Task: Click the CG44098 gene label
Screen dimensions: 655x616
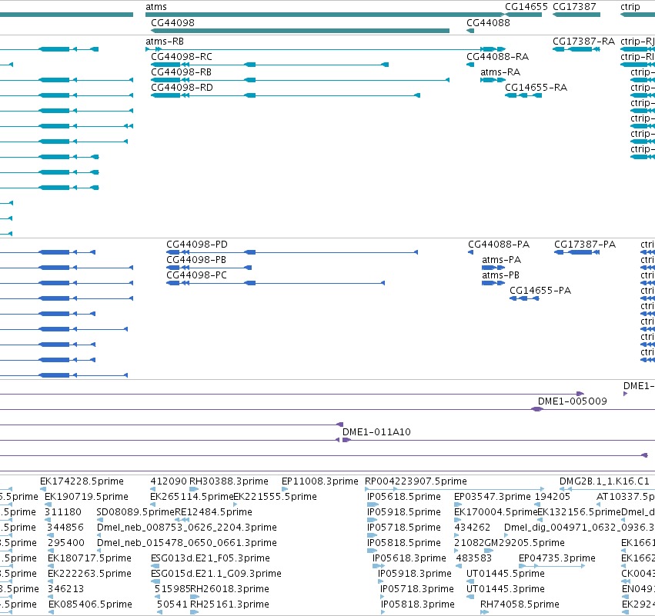Action: coord(172,23)
